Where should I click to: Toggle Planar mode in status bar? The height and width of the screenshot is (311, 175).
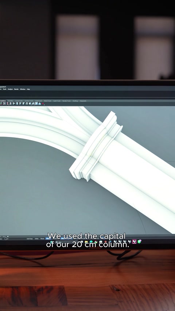tap(42, 239)
